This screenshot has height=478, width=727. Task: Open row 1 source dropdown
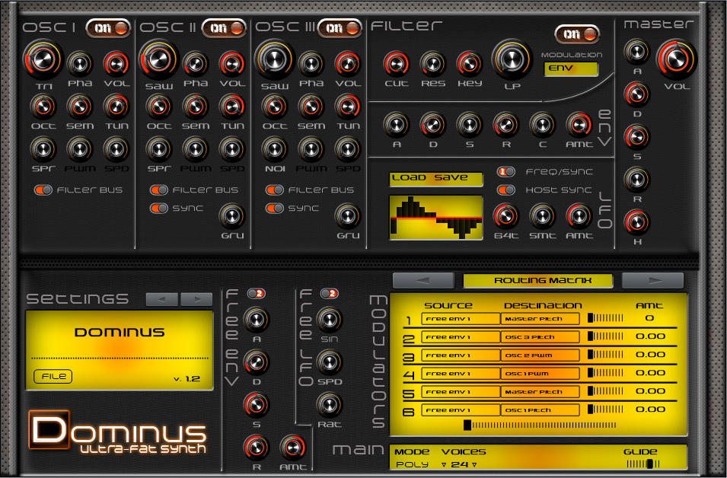[461, 319]
